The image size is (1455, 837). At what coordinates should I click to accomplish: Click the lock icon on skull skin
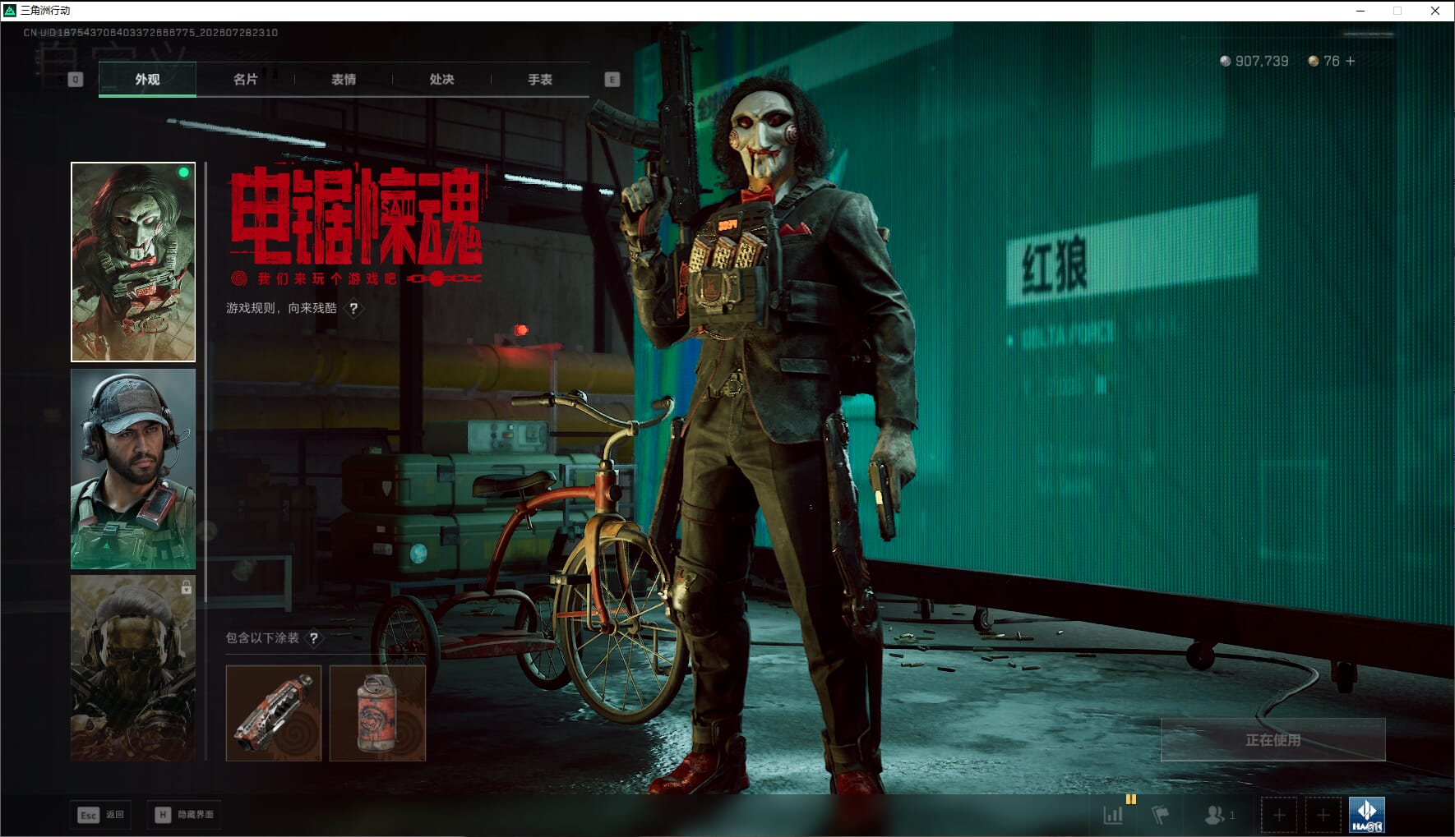tap(187, 587)
